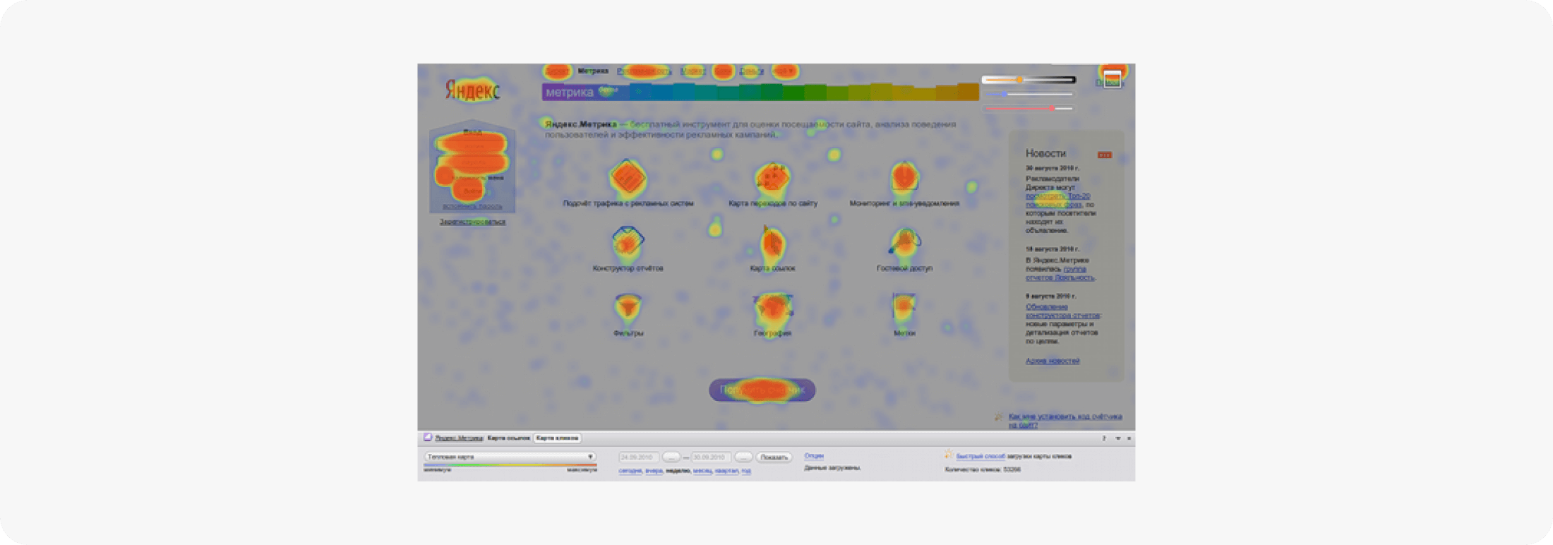The image size is (1553, 545).
Task: Select the 'квартал' period link
Action: [726, 471]
